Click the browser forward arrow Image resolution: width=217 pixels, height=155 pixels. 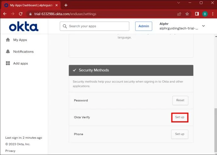coord(13,14)
